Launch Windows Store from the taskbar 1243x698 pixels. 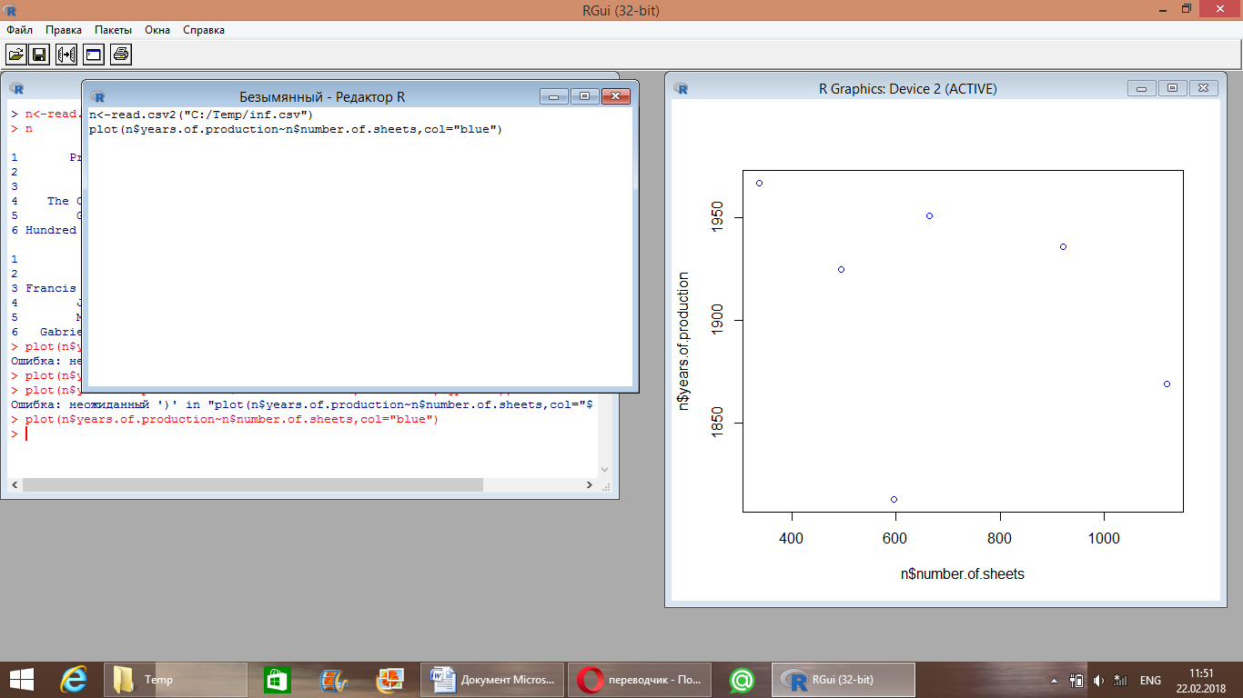277,680
